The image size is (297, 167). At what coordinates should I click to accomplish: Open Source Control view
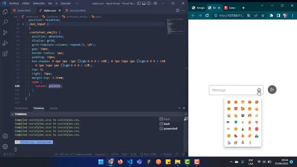5,32
